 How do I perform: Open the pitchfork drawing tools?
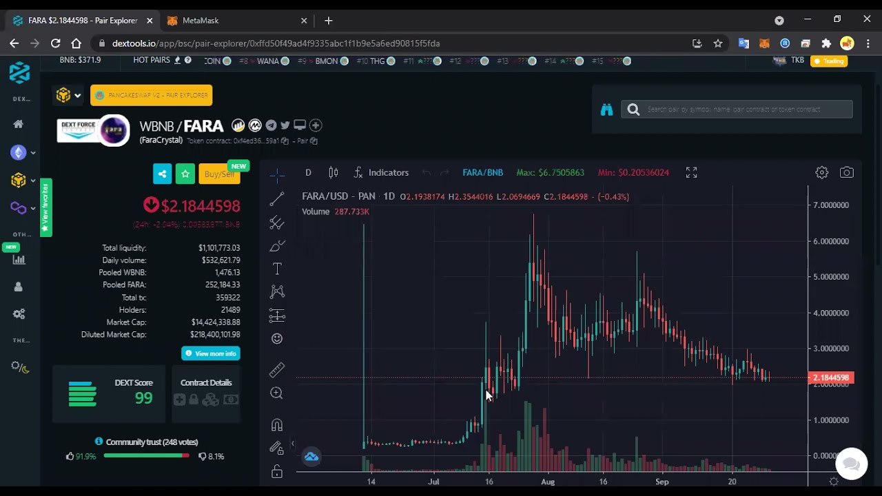pos(277,223)
